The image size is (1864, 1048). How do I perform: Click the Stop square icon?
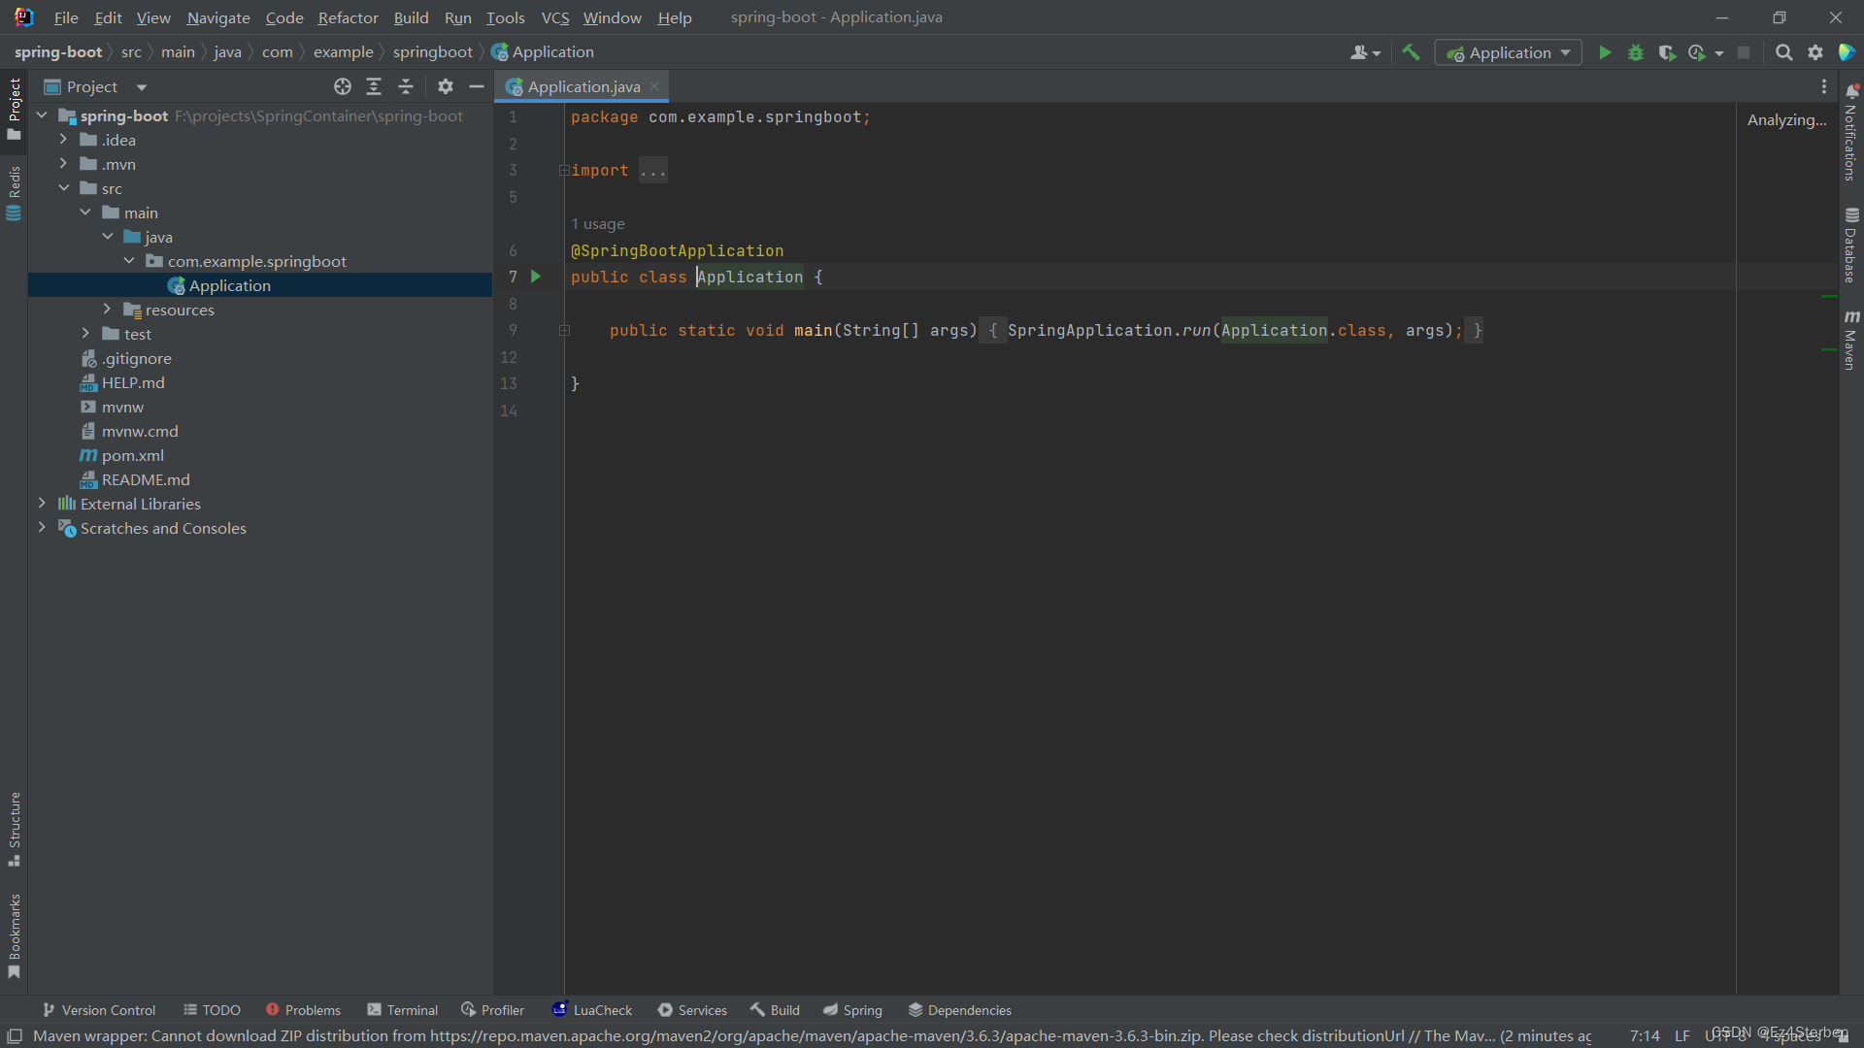1744,52
